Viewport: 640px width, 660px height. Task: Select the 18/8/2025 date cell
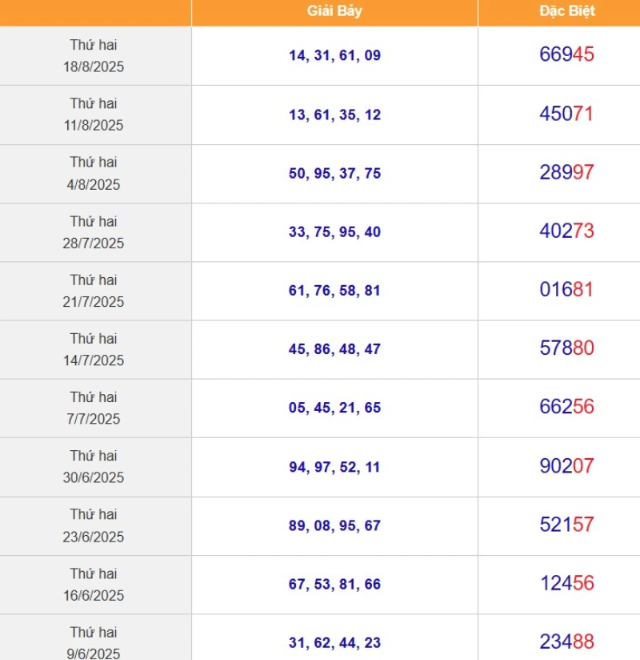(x=95, y=56)
